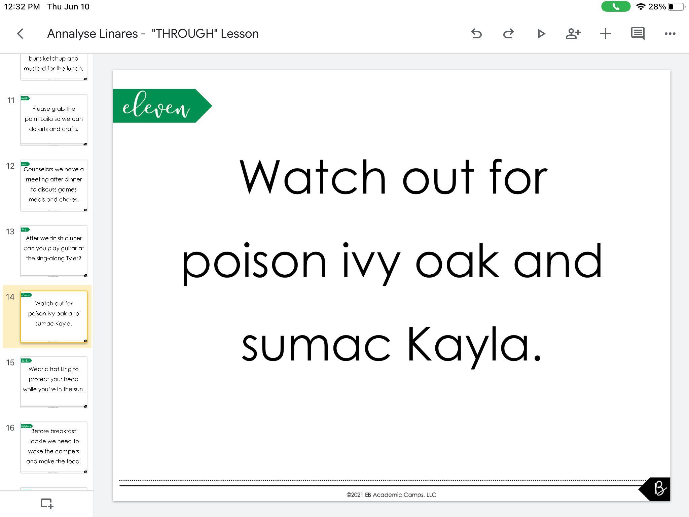Select slide 11 about paint Laila
Screen dimensions: 689x517
point(54,119)
